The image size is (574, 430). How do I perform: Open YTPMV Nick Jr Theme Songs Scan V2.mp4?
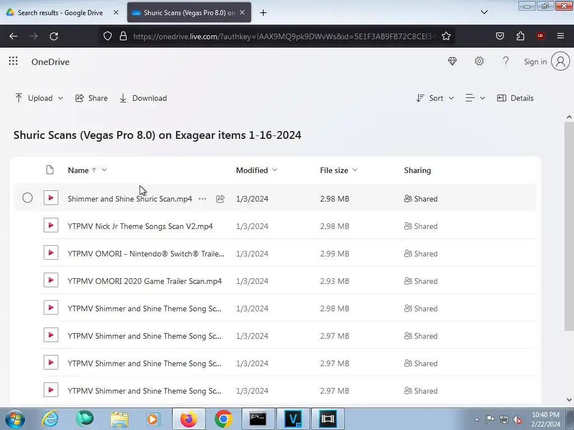coord(140,226)
